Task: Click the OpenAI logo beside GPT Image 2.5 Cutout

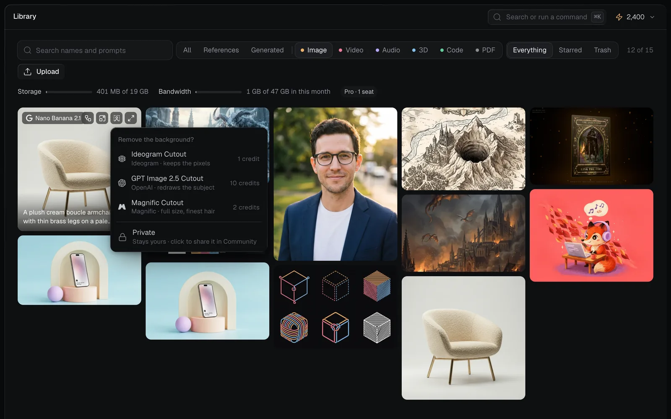Action: (x=122, y=183)
